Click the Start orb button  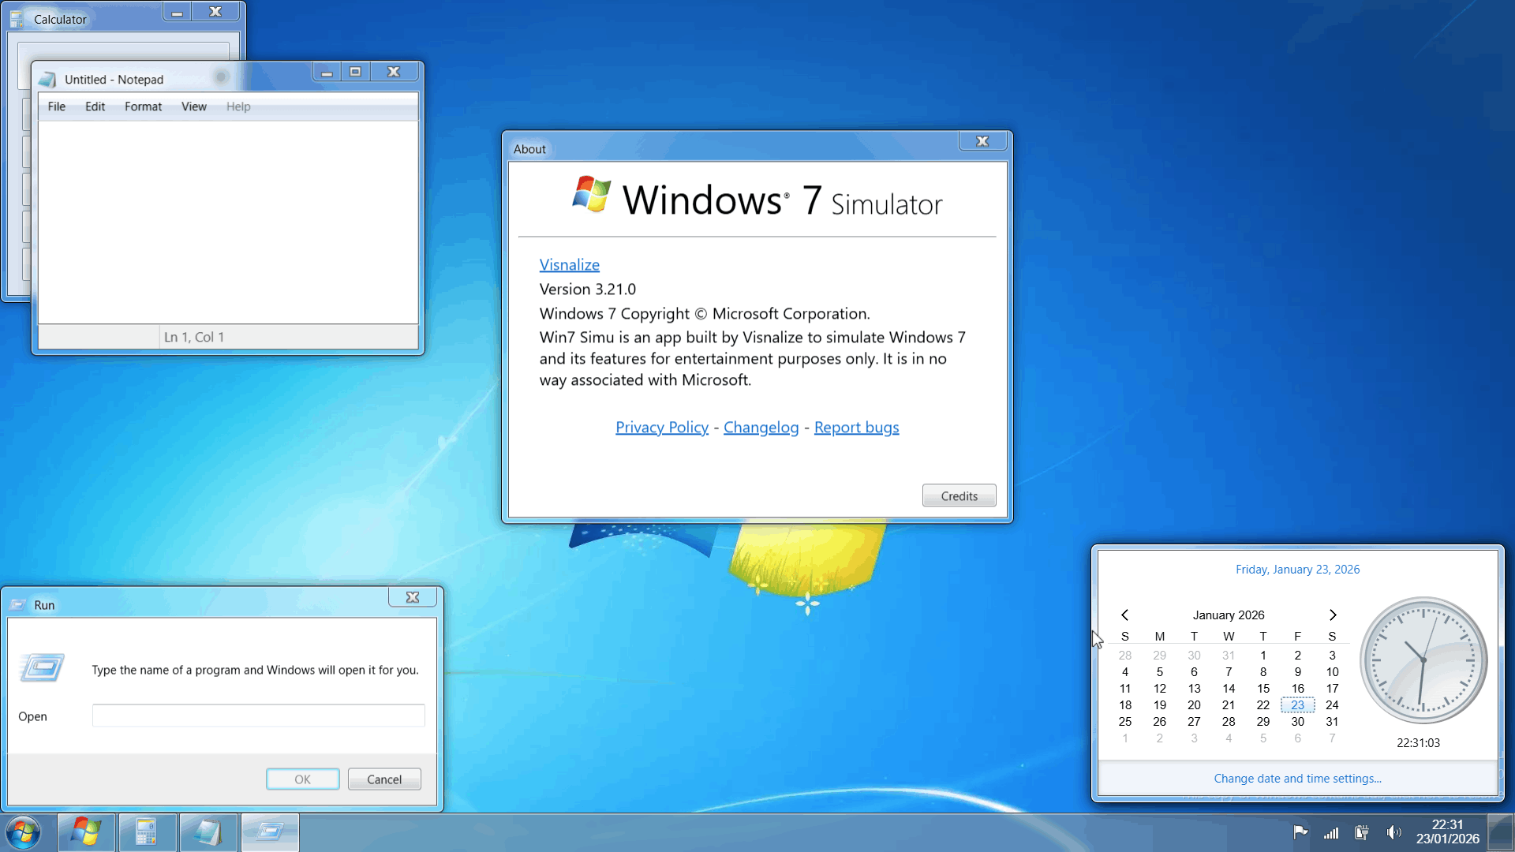click(x=23, y=832)
